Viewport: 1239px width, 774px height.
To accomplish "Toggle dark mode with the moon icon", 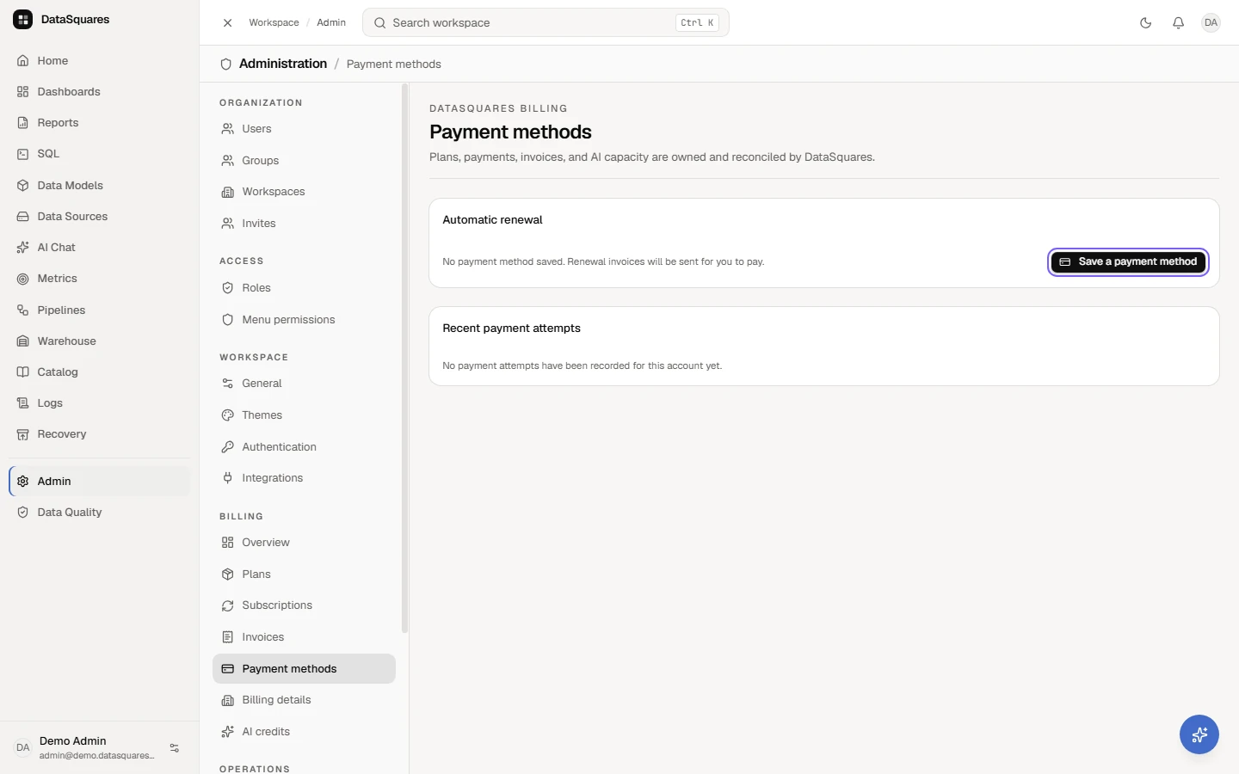I will pyautogui.click(x=1145, y=23).
